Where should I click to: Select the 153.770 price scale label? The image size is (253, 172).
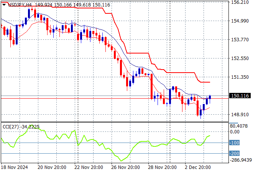pyautogui.click(x=240, y=40)
